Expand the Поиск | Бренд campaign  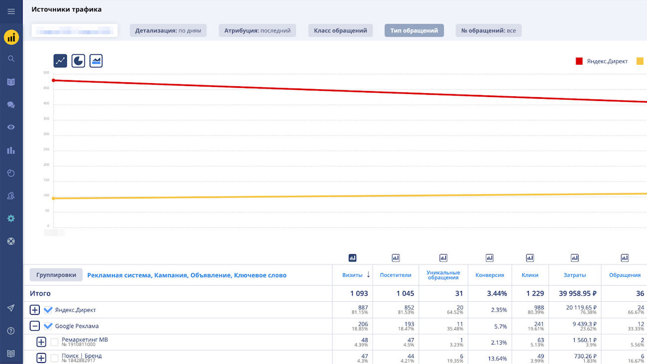tap(41, 358)
